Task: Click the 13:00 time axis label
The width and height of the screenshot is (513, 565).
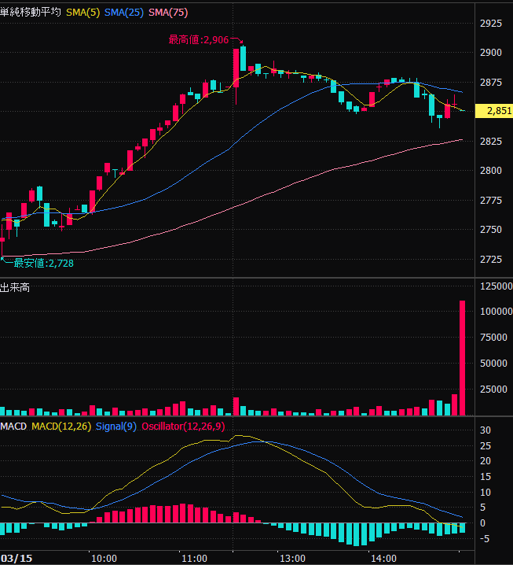Action: click(292, 559)
